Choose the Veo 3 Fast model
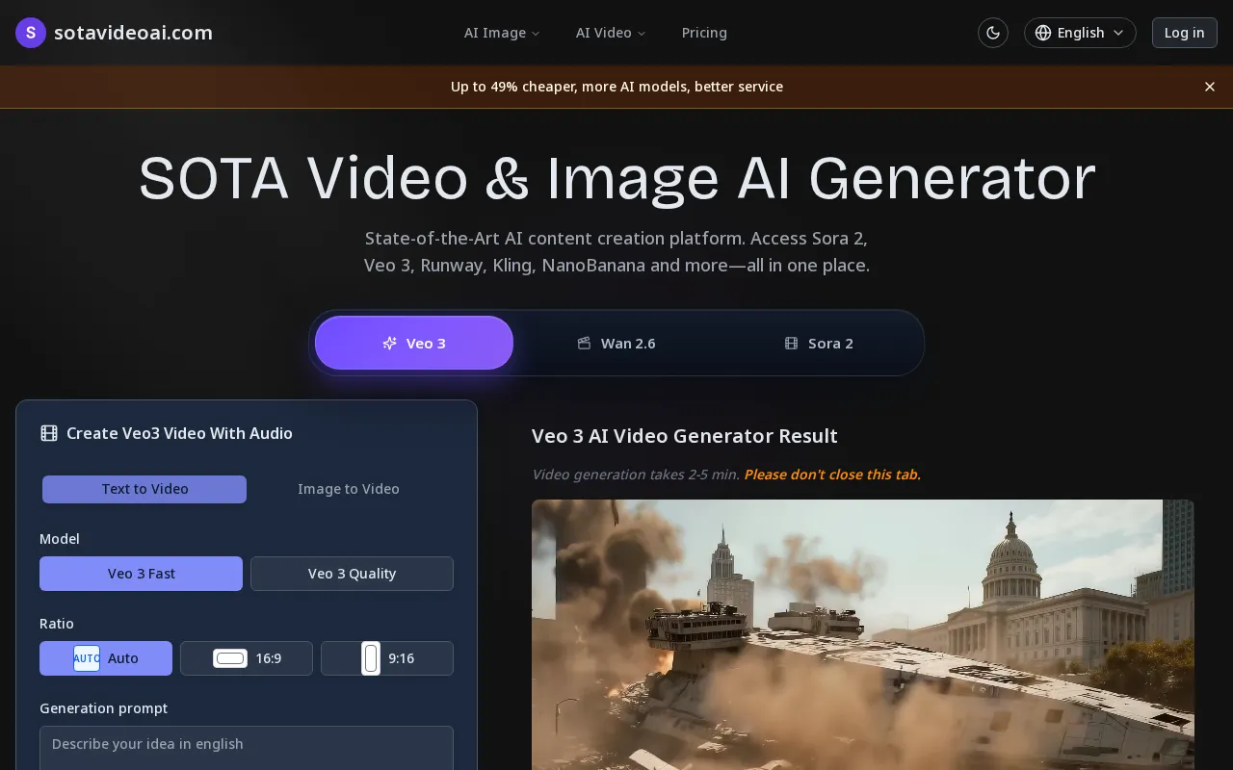1233x770 pixels. click(x=141, y=574)
